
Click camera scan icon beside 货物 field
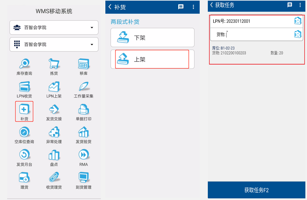pyautogui.click(x=297, y=34)
